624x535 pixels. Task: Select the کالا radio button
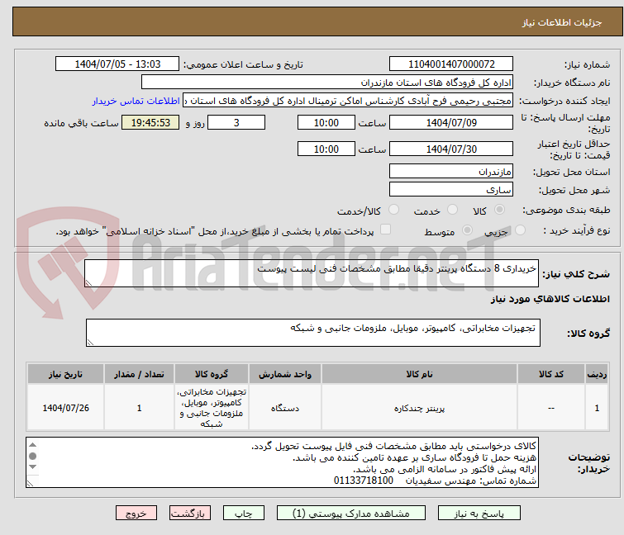(x=499, y=210)
